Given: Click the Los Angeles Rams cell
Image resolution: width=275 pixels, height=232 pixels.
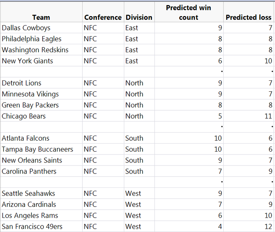Looking at the screenshot, I should tap(30, 216).
